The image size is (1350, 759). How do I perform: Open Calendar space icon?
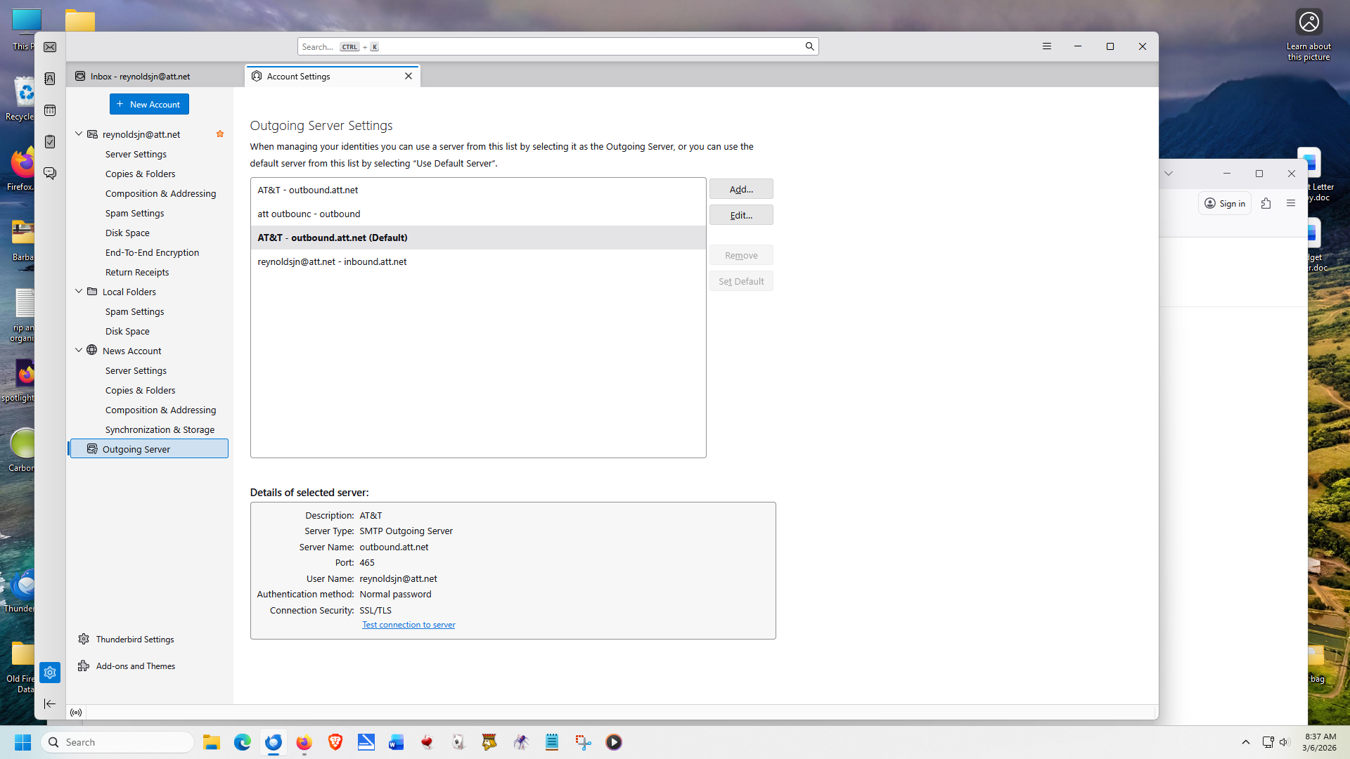[50, 110]
